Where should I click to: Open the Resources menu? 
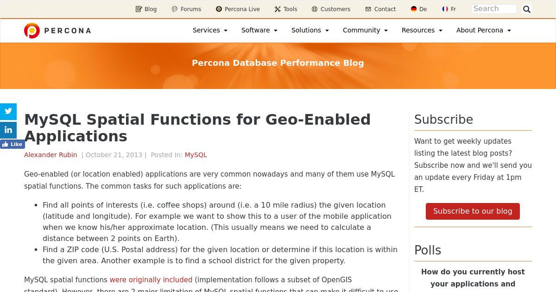(x=422, y=30)
